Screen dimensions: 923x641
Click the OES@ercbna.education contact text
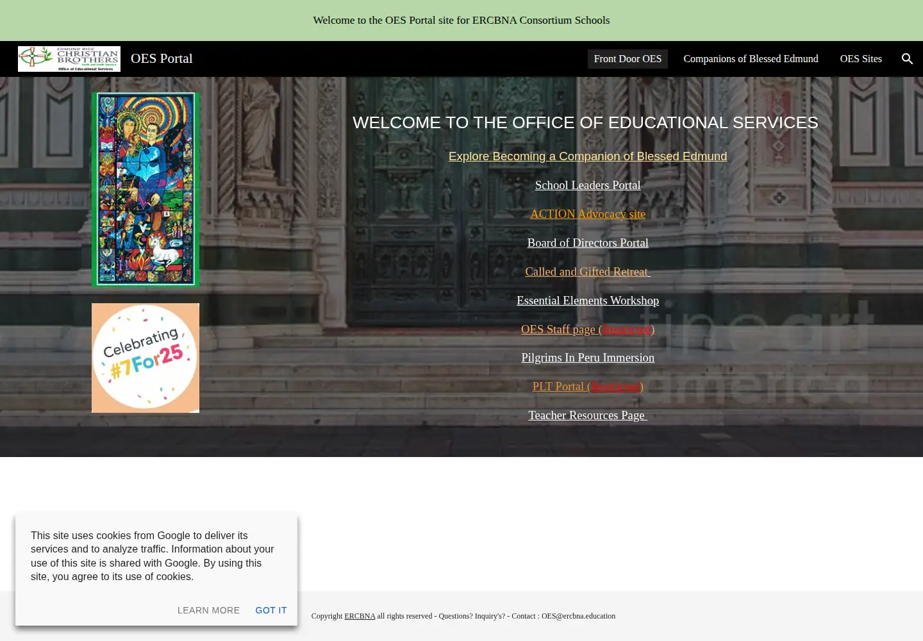[578, 616]
